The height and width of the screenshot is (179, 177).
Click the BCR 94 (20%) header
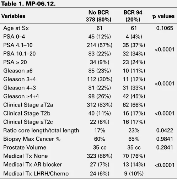coord(133,16)
